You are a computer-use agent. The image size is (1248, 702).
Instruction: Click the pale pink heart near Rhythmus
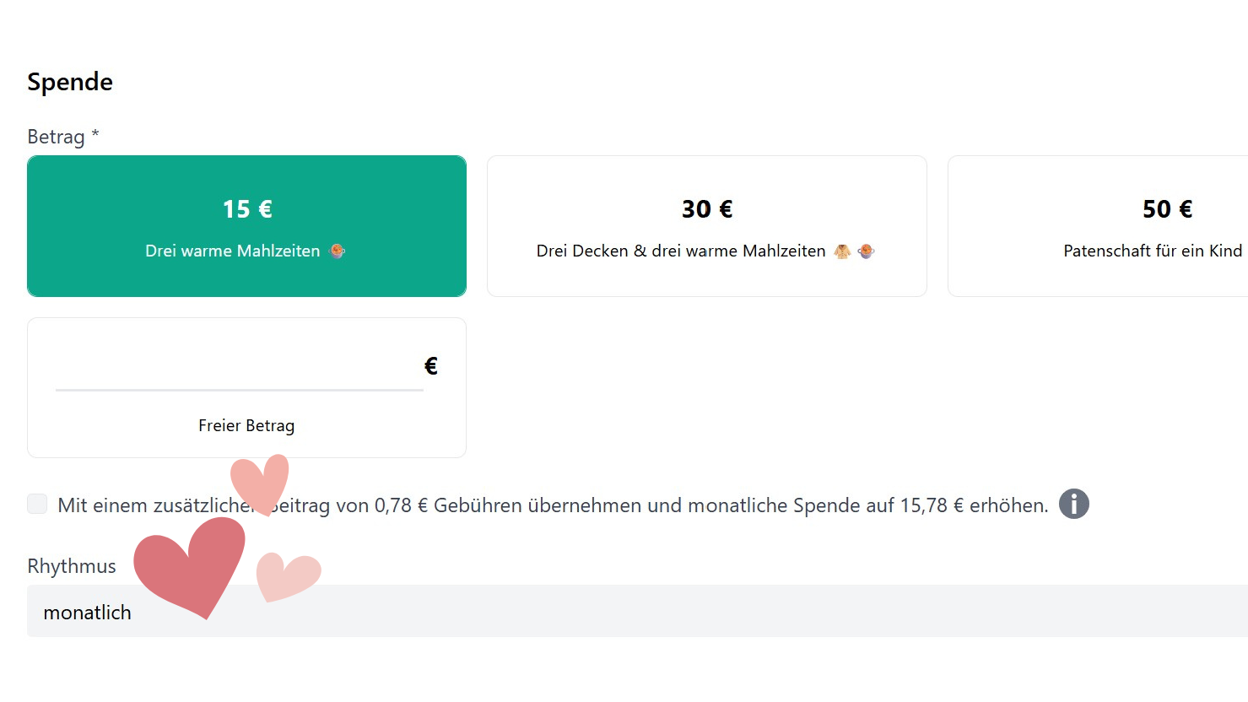point(285,575)
